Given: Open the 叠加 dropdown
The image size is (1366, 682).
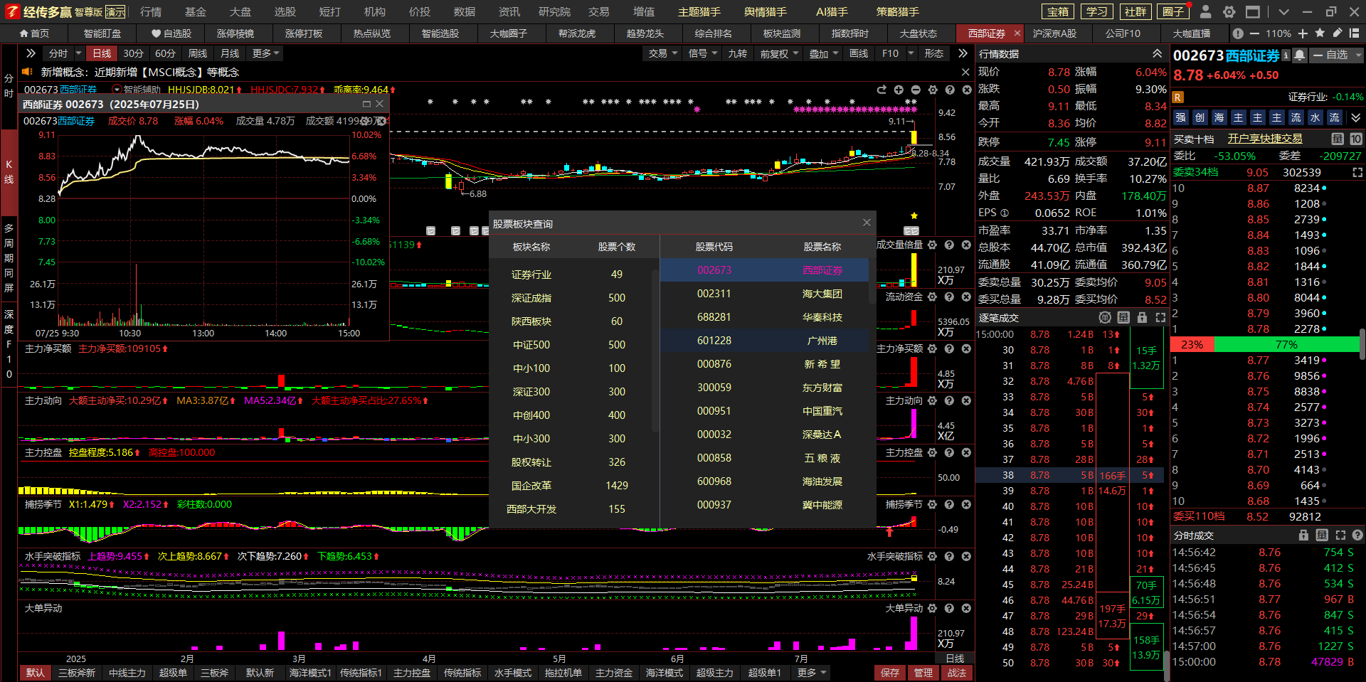Looking at the screenshot, I should pyautogui.click(x=824, y=53).
